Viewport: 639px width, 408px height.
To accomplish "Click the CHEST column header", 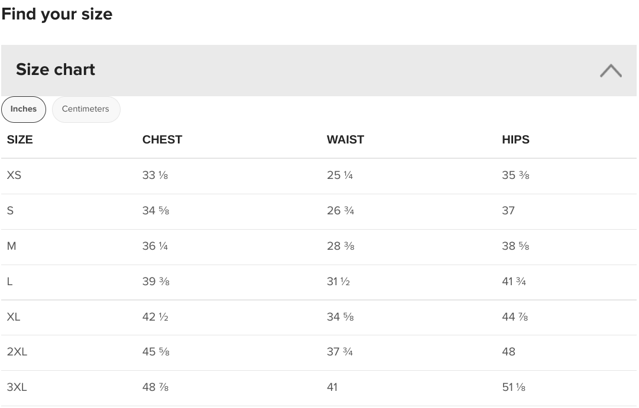I will tap(162, 140).
